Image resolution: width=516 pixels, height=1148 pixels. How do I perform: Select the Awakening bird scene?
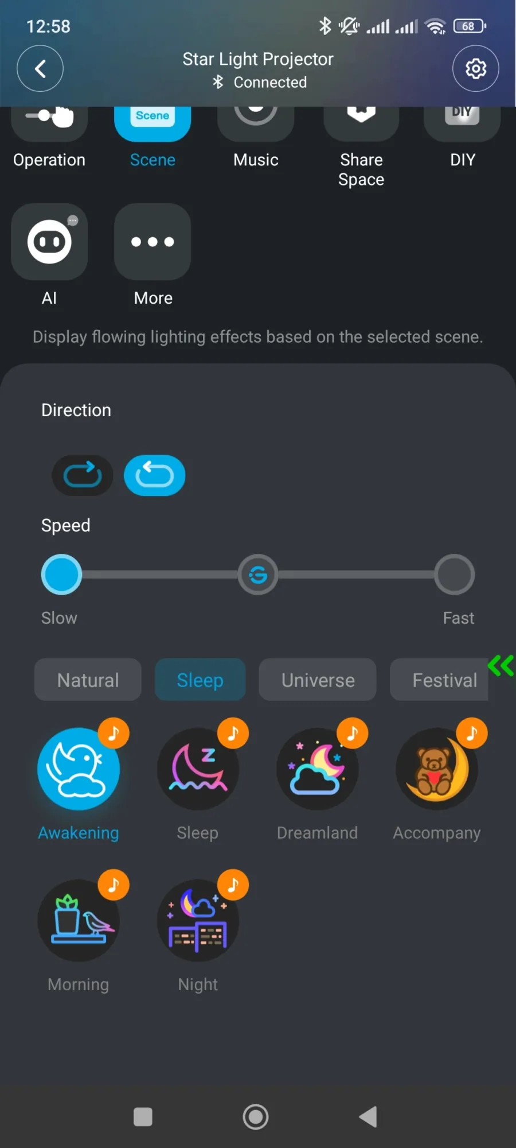click(x=79, y=769)
